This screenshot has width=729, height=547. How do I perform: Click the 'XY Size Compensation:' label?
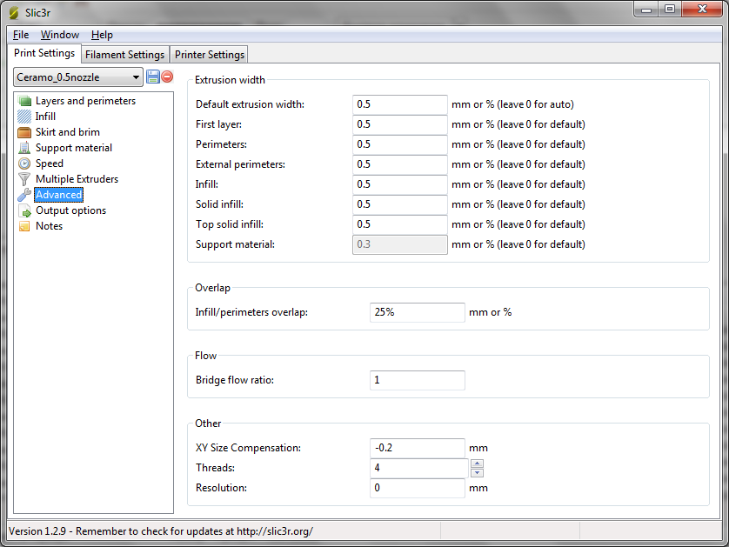(248, 448)
